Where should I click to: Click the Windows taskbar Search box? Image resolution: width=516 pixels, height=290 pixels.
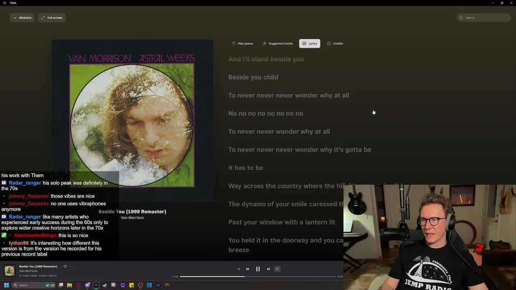34,285
